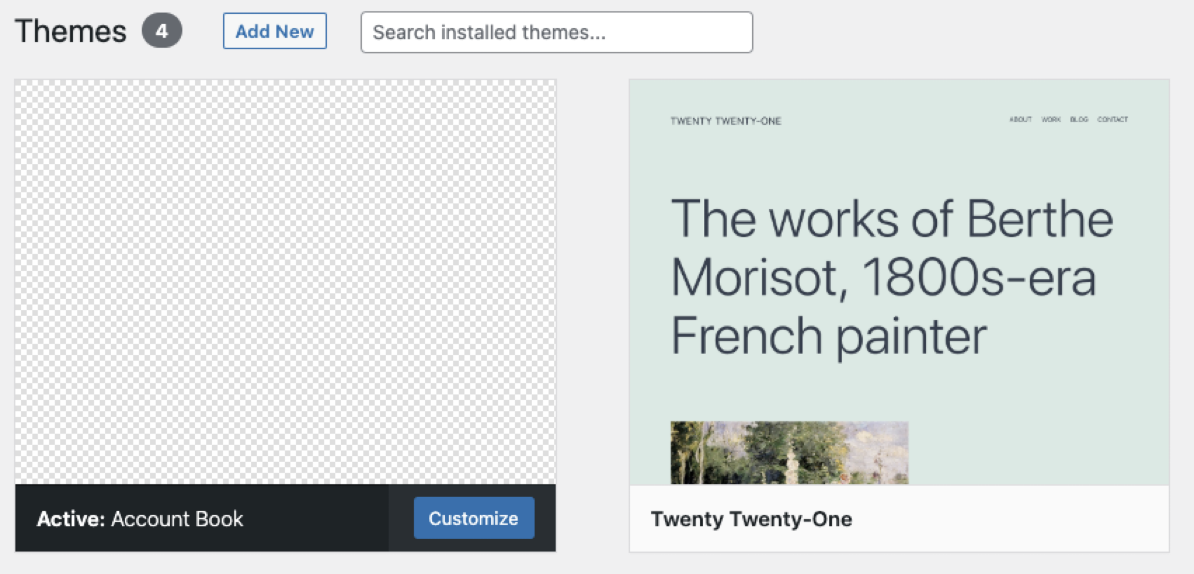Screen dimensions: 1194x574
Task: Click the "Morisot, 1800s-era" headline line
Action: coord(883,277)
